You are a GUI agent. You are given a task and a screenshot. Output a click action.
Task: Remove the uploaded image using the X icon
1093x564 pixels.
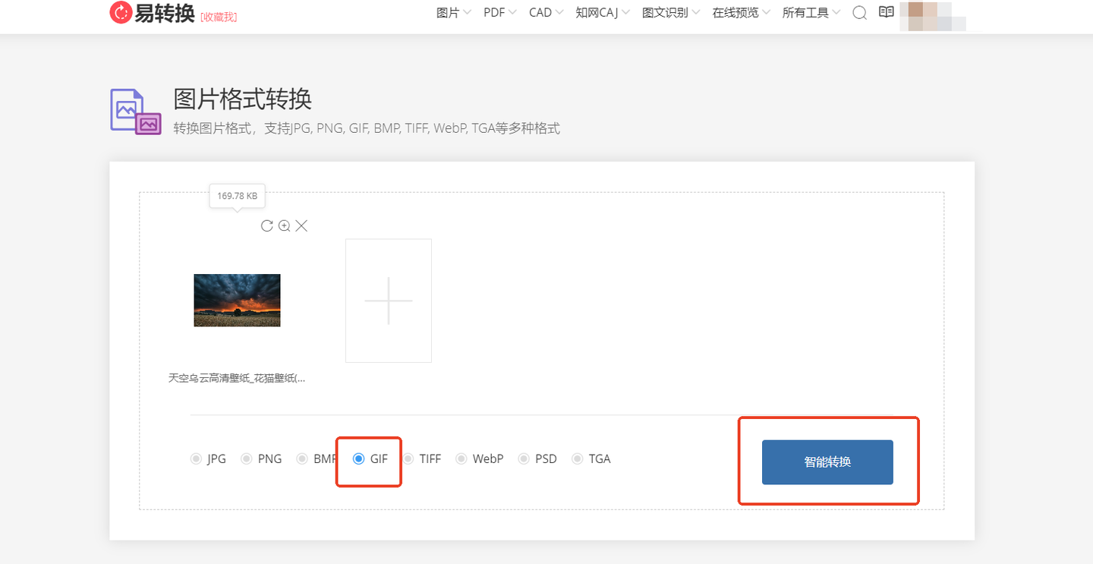301,225
